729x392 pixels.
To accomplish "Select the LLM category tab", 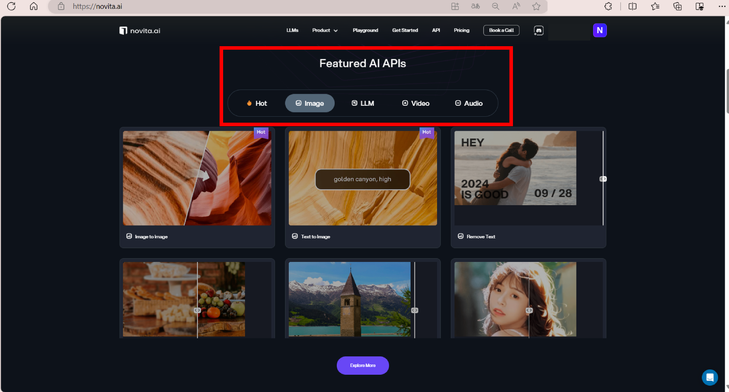I will (363, 103).
